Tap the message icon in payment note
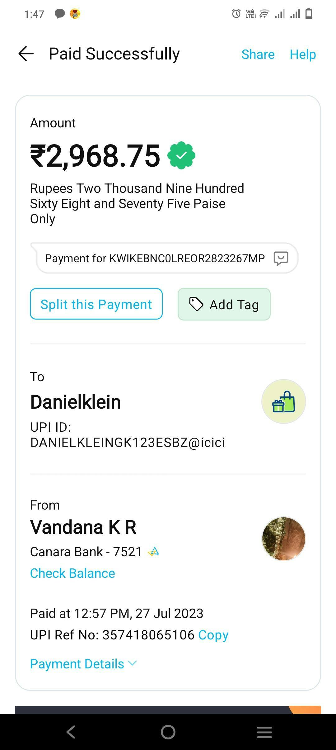Viewport: 336px width, 750px height. click(281, 258)
